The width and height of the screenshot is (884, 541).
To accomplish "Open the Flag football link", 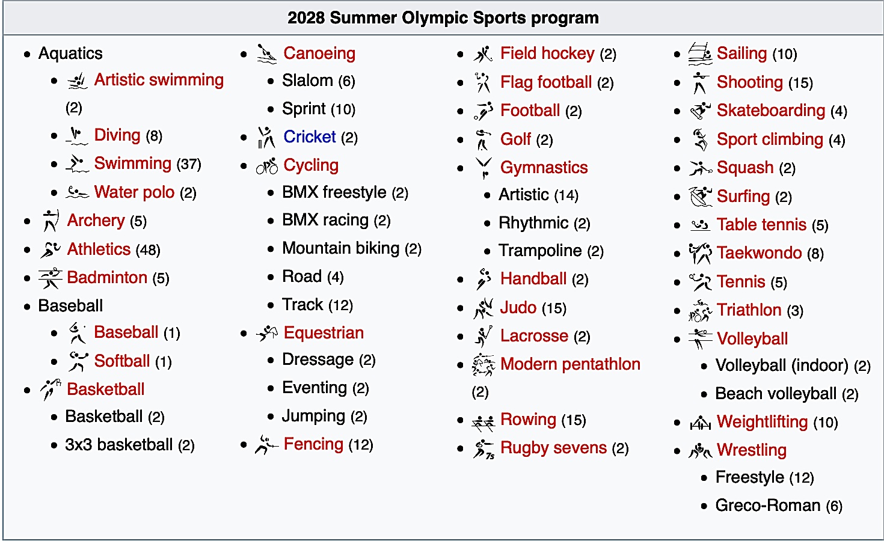I will pos(546,82).
